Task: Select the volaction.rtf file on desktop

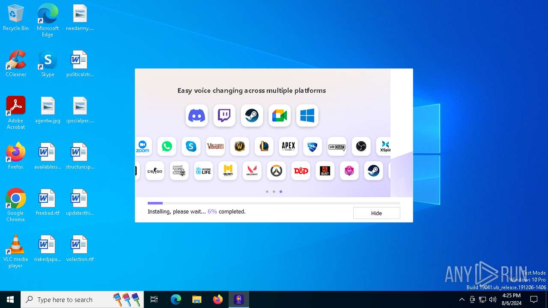Action: (80, 249)
